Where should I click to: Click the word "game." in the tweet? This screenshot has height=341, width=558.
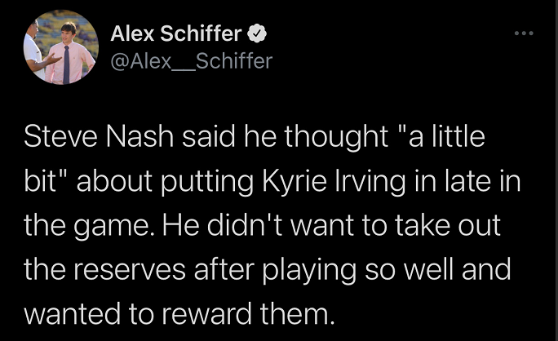tap(116, 224)
